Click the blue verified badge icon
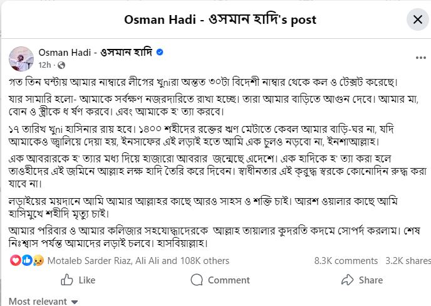This screenshot has height=306, width=431. [x=160, y=52]
